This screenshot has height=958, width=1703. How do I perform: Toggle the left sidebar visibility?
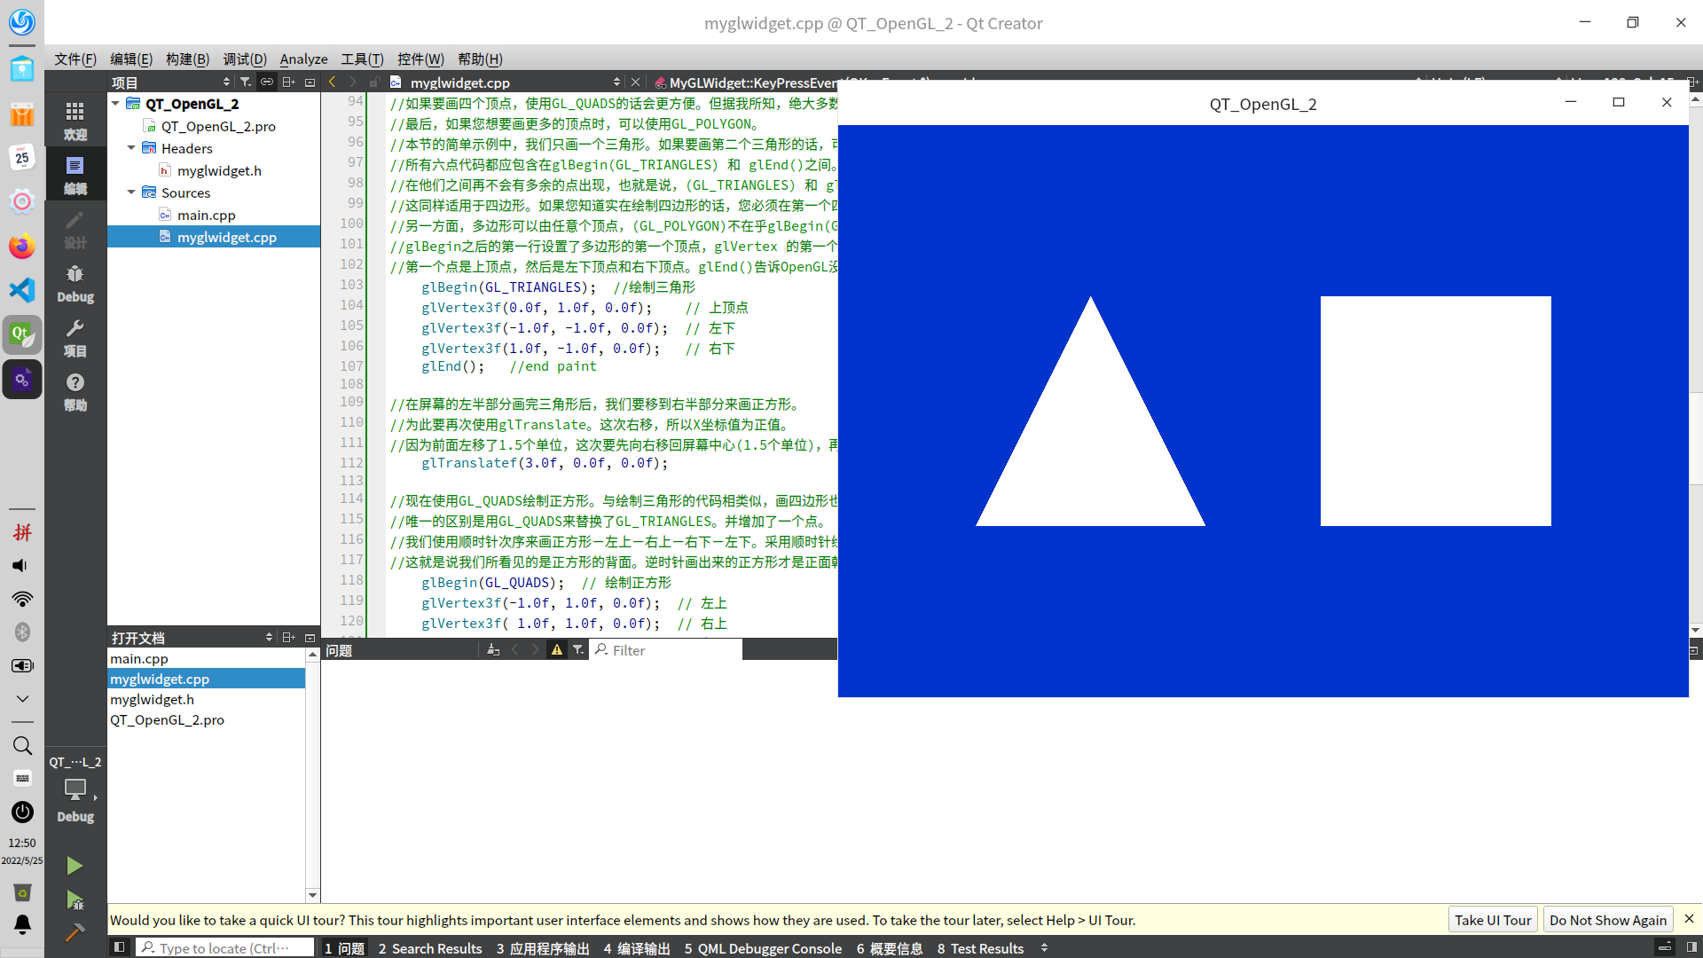click(x=119, y=947)
